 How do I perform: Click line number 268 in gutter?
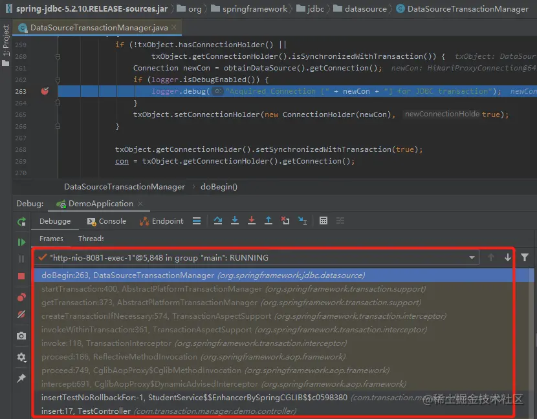tap(21, 149)
